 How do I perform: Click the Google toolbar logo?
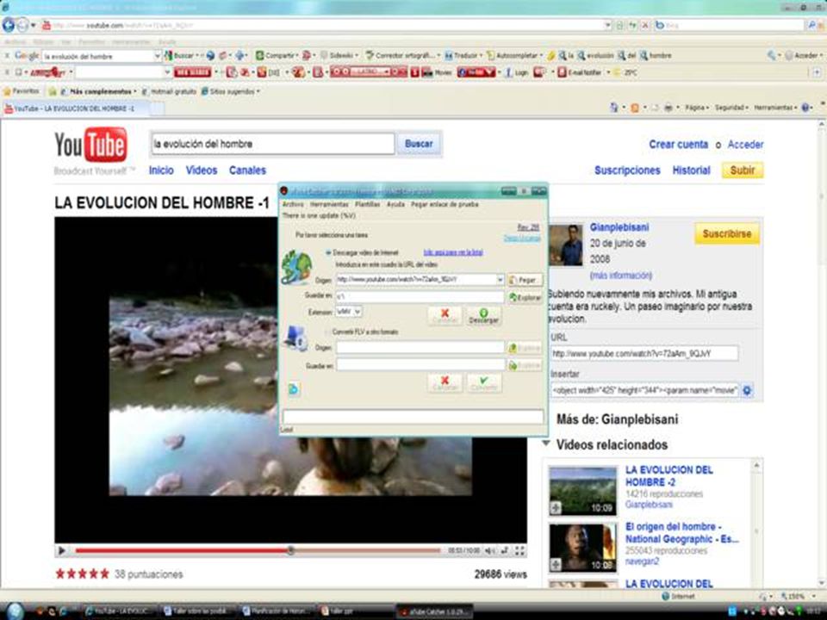point(27,55)
